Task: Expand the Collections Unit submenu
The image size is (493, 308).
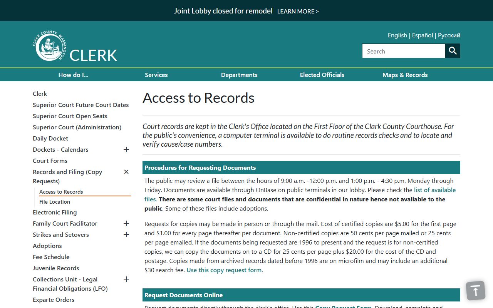Action: pos(126,279)
